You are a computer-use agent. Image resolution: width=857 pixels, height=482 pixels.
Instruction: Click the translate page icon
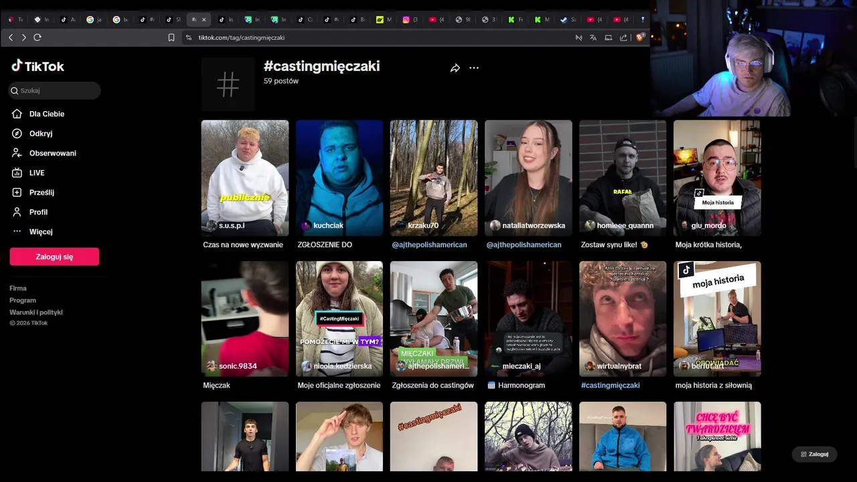click(x=593, y=37)
